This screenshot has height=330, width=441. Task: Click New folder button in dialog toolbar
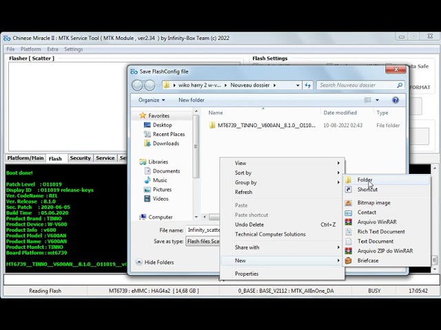(192, 100)
